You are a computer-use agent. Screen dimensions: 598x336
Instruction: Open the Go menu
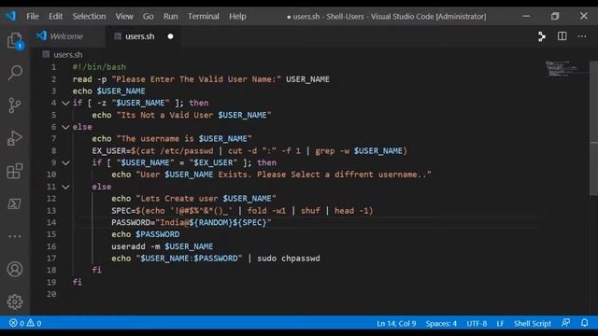point(148,17)
